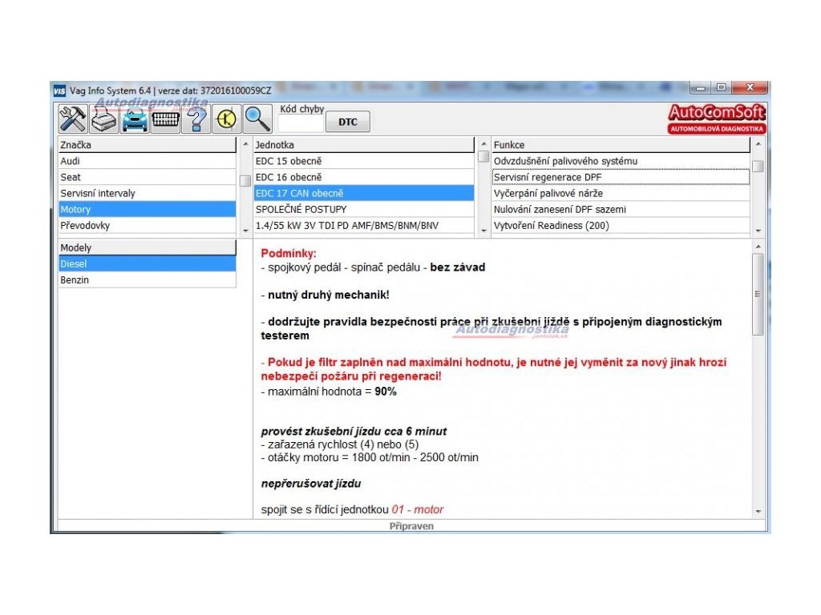Open the diagnostic connector icon

point(165,119)
